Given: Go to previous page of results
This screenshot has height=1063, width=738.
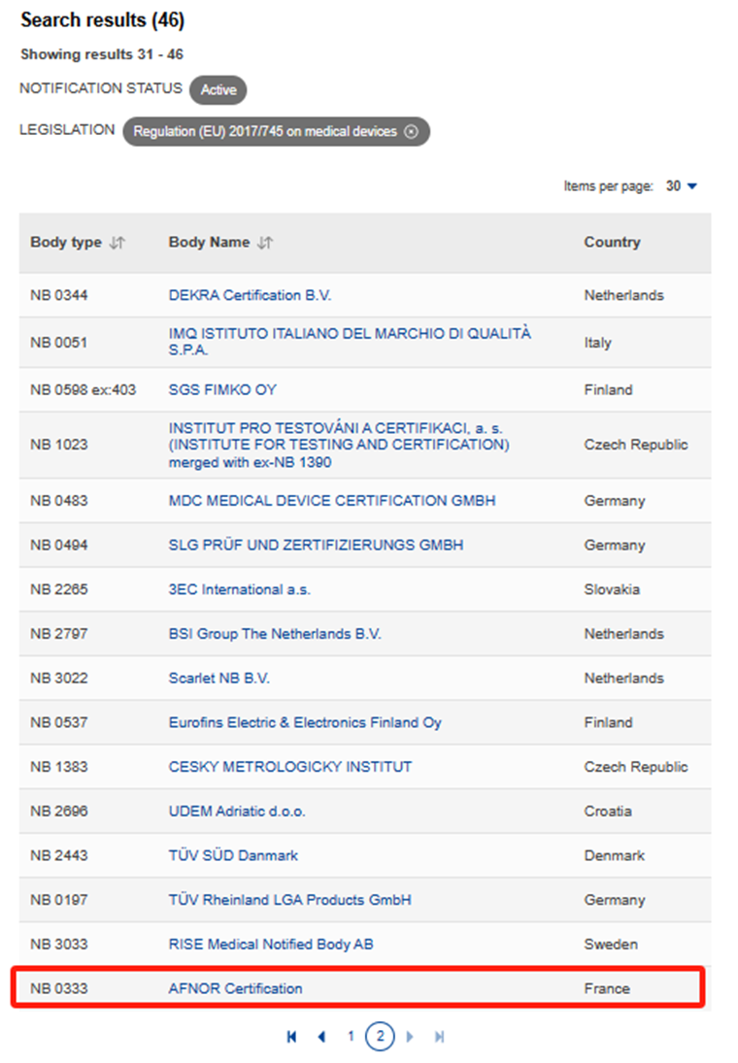Looking at the screenshot, I should pos(321,1037).
